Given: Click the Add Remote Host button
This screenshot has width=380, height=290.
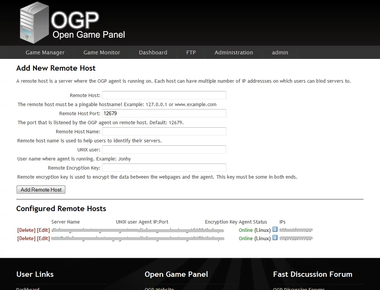Looking at the screenshot, I should (41, 190).
